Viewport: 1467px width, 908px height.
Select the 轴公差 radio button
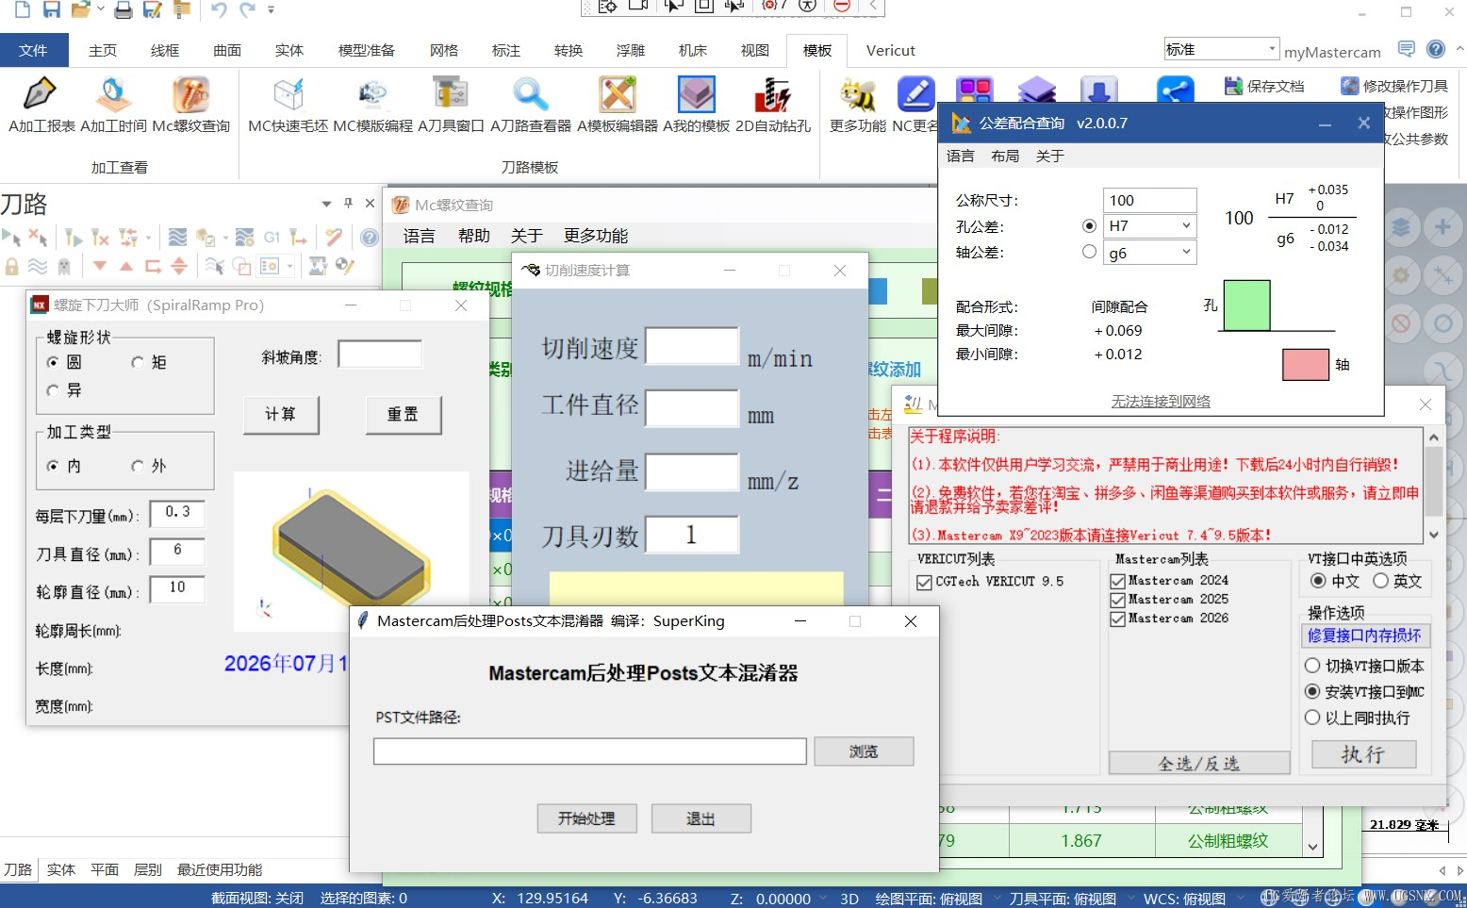point(1089,252)
